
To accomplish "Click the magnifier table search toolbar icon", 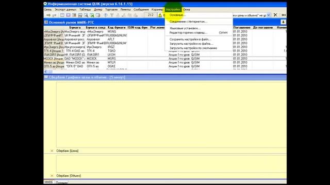I will pos(86,15).
